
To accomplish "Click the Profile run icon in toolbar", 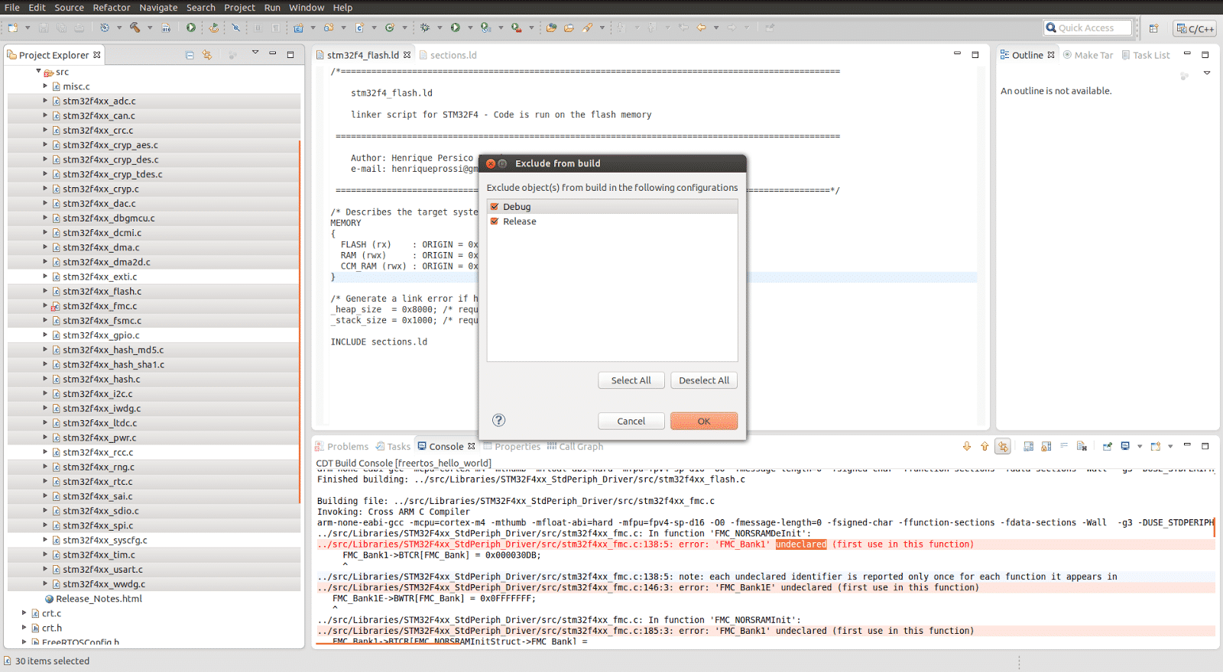I will [485, 27].
